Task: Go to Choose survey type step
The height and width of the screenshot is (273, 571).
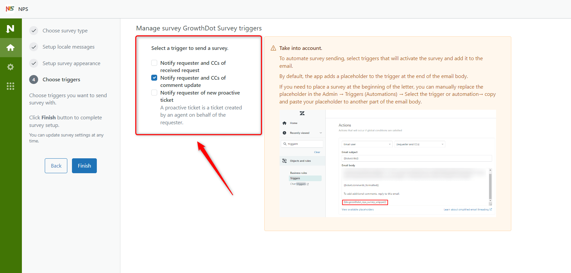Action: click(x=65, y=31)
